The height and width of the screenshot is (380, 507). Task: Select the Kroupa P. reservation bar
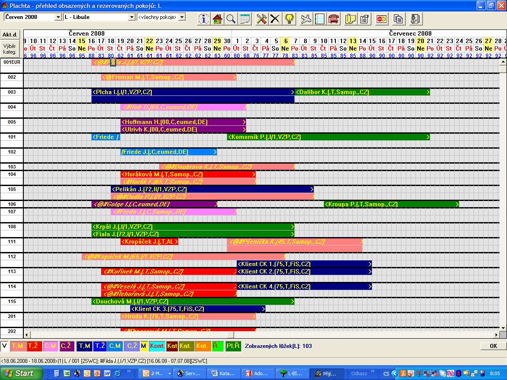(x=391, y=204)
